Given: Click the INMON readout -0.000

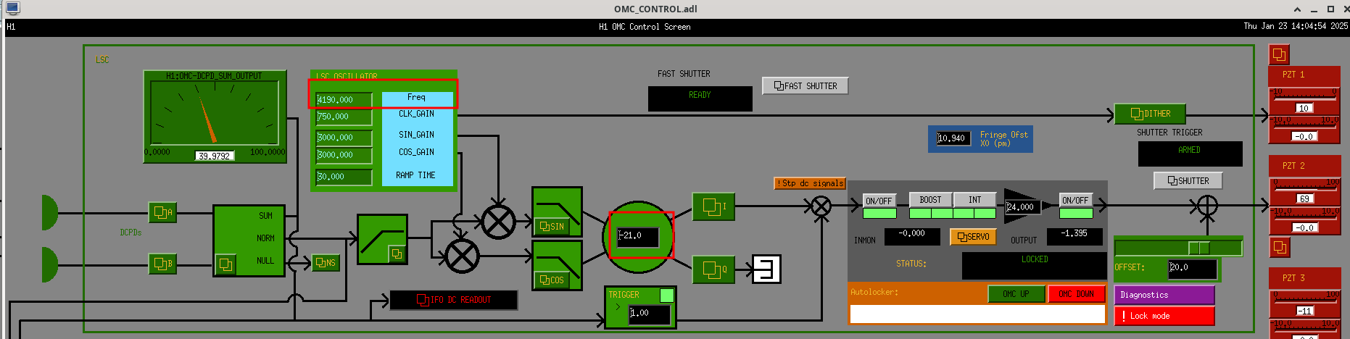Looking at the screenshot, I should (912, 236).
